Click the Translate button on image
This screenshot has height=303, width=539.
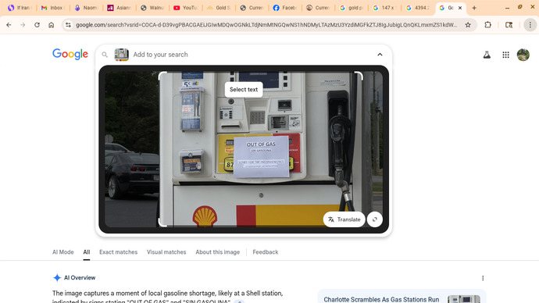[x=344, y=219]
